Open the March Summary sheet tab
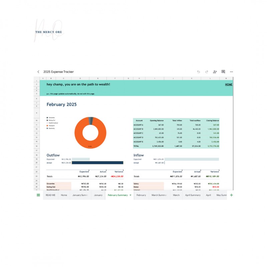Image resolution: width=267 pixels, height=267 pixels. pyautogui.click(x=159, y=195)
